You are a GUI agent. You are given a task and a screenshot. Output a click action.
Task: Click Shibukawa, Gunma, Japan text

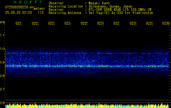pyautogui.click(x=110, y=6)
